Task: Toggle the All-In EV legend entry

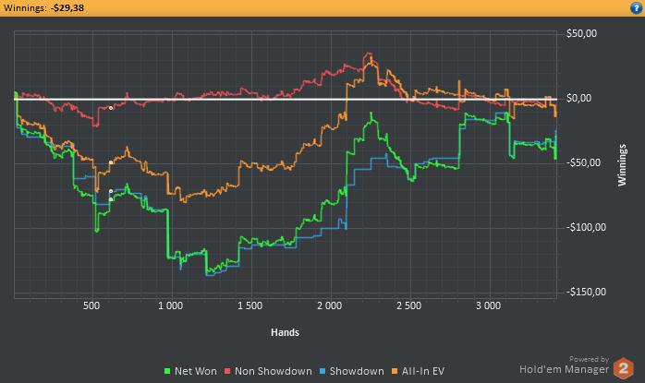Action: 418,371
